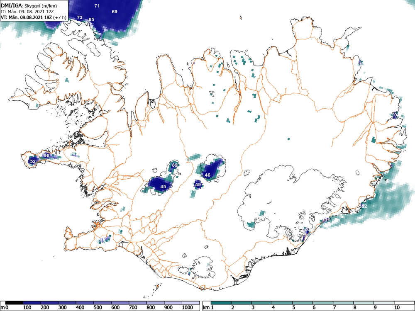Image resolution: width=415 pixels, height=311 pixels.
Task: Click the 'm' unit label in the legend
Action: (x=2, y=308)
